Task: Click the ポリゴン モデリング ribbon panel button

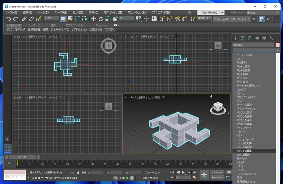Action: [16, 29]
